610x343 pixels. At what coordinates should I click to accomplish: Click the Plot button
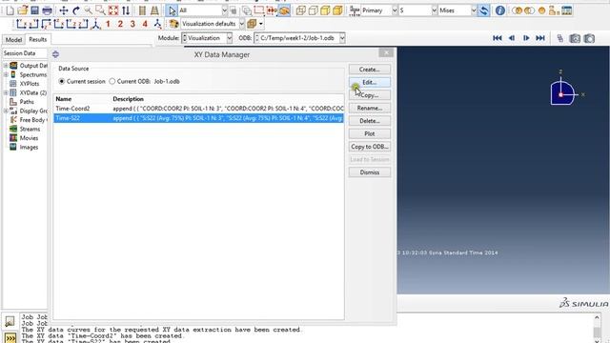370,133
